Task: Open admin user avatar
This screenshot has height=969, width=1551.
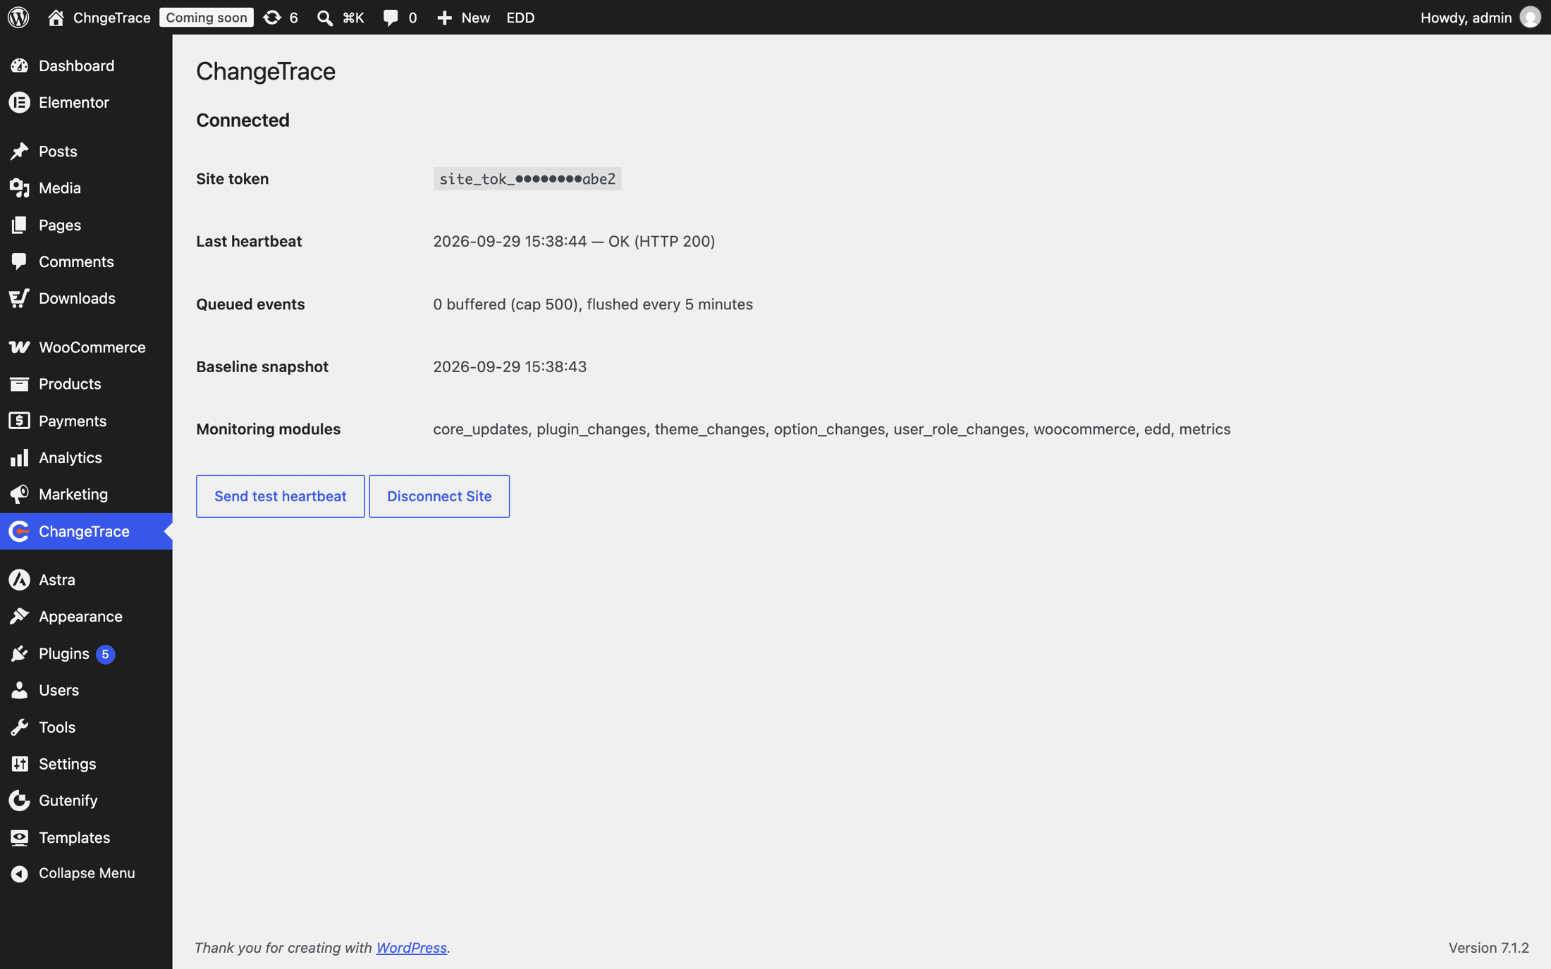Action: coord(1530,17)
